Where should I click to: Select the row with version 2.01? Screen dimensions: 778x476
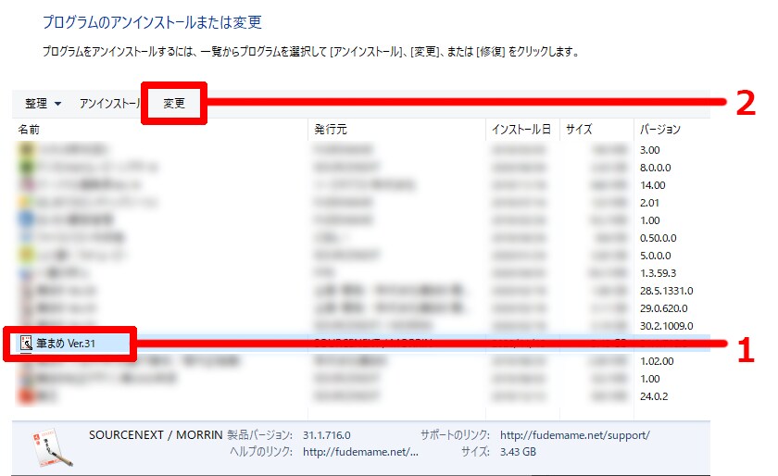tap(361, 203)
